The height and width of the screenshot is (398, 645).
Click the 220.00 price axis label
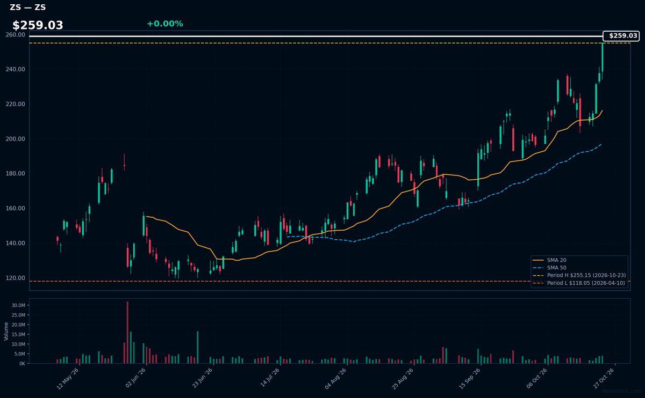pos(16,104)
